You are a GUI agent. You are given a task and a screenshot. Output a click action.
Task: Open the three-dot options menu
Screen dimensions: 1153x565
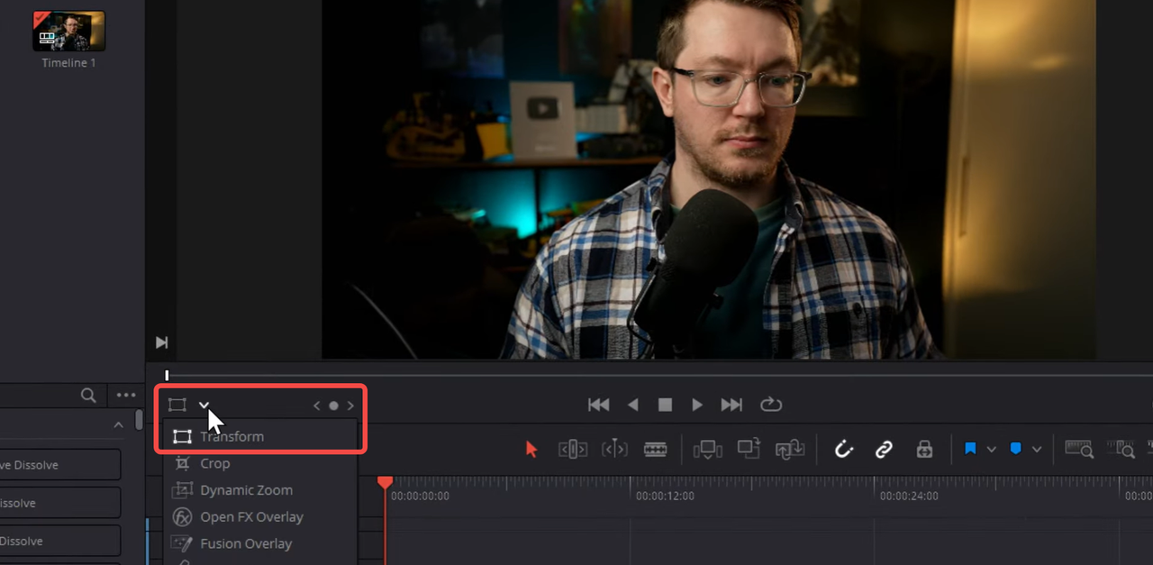click(x=126, y=395)
